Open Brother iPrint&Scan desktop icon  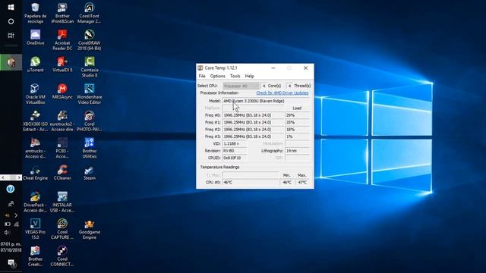click(62, 13)
